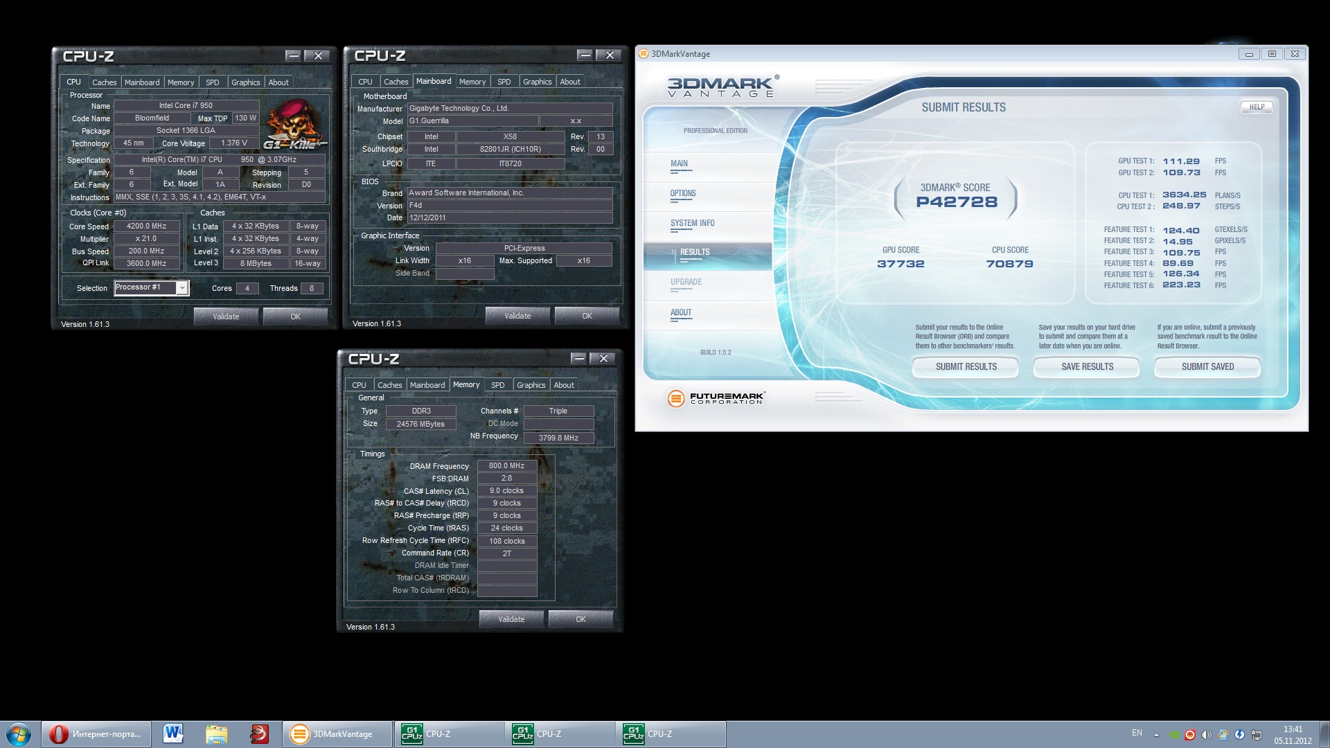Click CPU score value 70879
The image size is (1330, 748).
tap(1009, 264)
